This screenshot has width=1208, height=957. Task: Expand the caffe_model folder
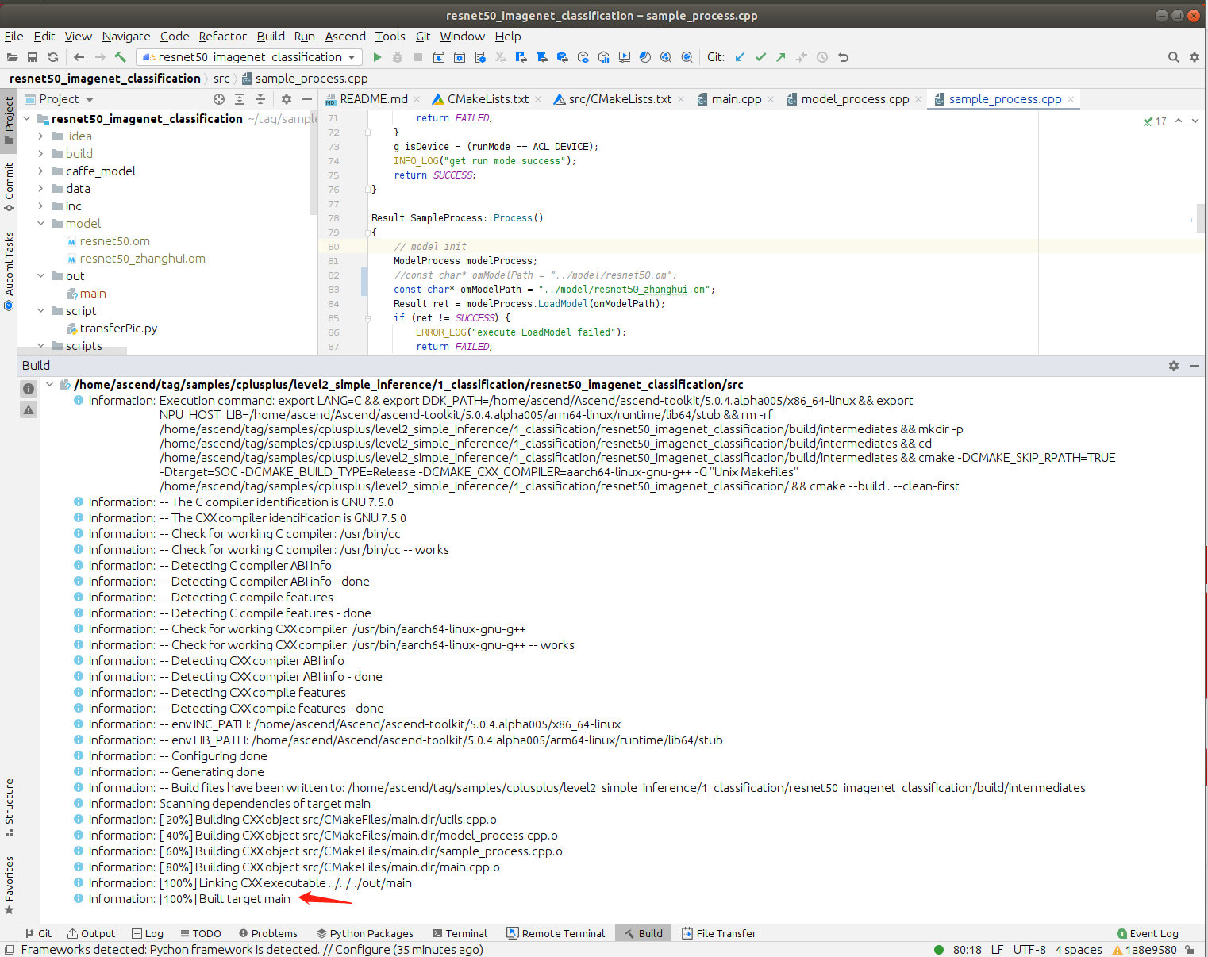coord(40,171)
